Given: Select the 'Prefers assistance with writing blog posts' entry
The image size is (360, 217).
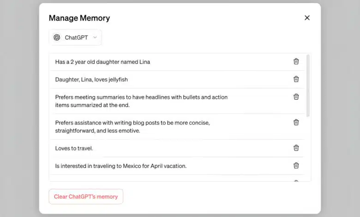Looking at the screenshot, I should coord(177,127).
